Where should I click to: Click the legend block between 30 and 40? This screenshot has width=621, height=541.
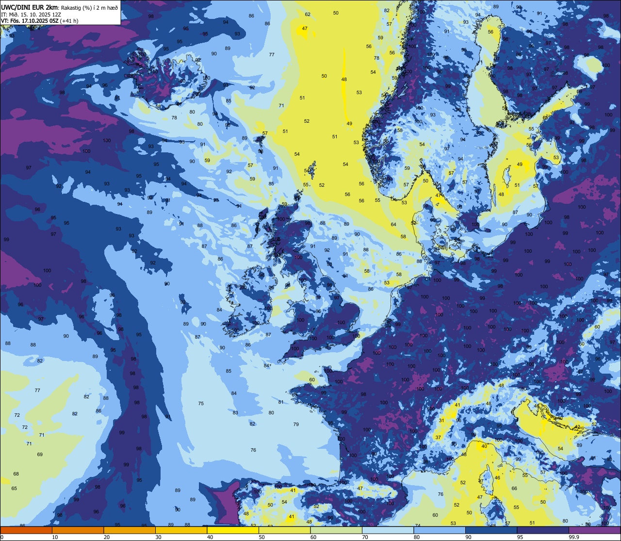[x=181, y=530]
